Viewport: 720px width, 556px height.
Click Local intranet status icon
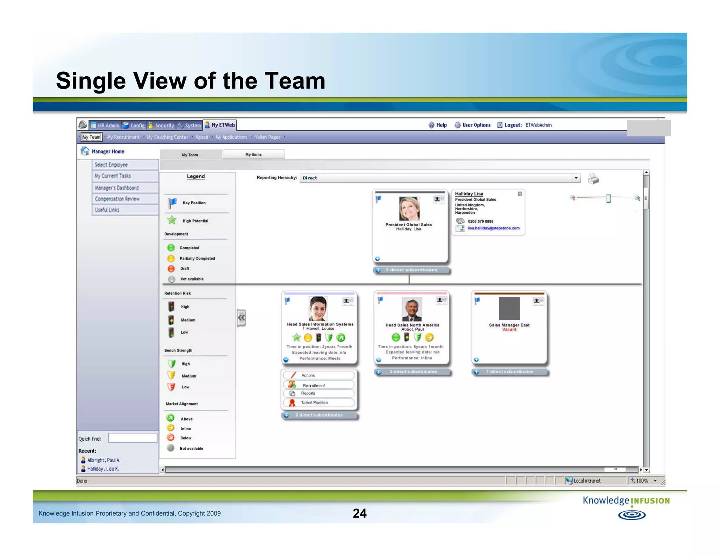pyautogui.click(x=569, y=480)
